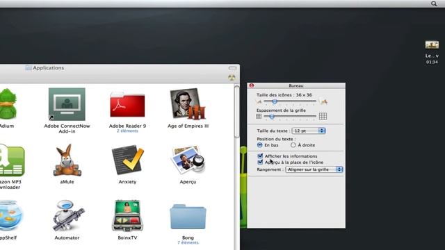Click '2 éléments' under Adobe Reader 9
This screenshot has width=445, height=250.
[127, 131]
